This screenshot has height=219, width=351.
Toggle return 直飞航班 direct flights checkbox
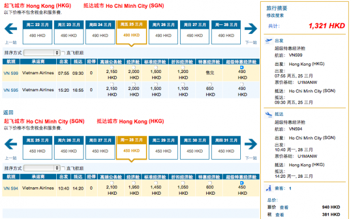point(64,168)
